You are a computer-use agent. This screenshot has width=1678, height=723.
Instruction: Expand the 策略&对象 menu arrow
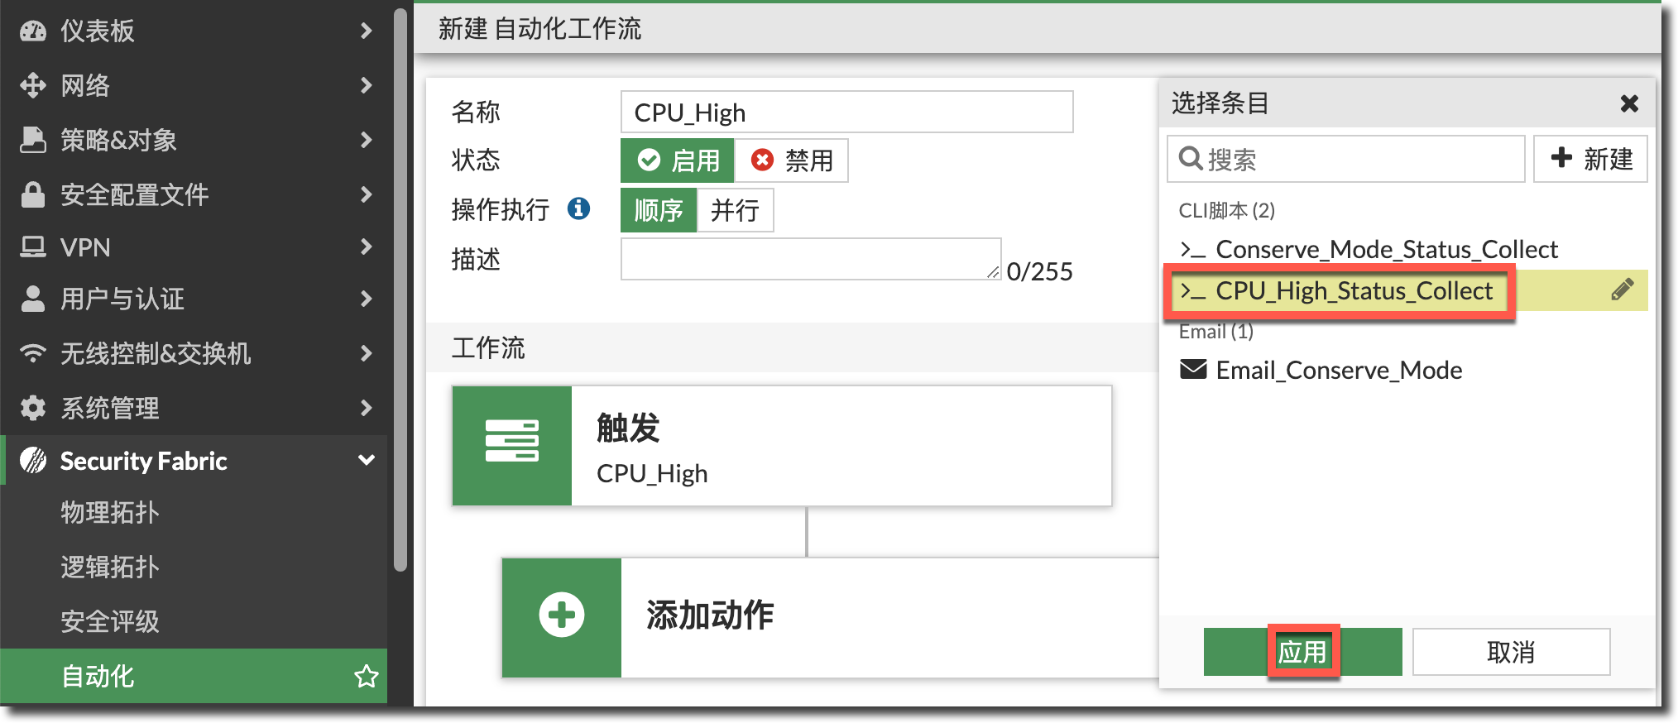click(x=366, y=140)
